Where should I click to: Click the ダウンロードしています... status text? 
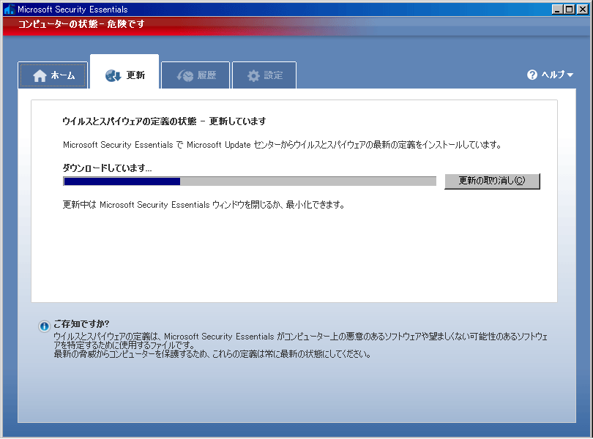coord(107,168)
